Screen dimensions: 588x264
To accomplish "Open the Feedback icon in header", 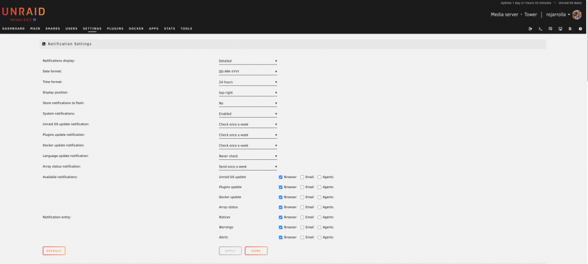I will coord(550,28).
